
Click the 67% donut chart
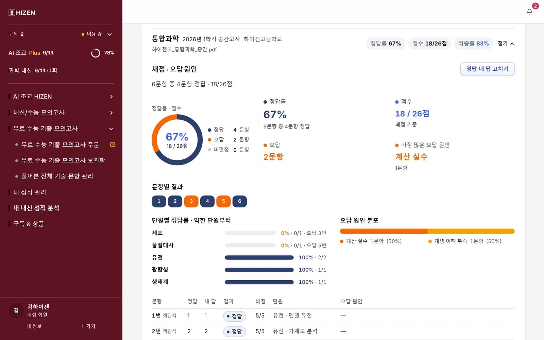[x=177, y=140]
